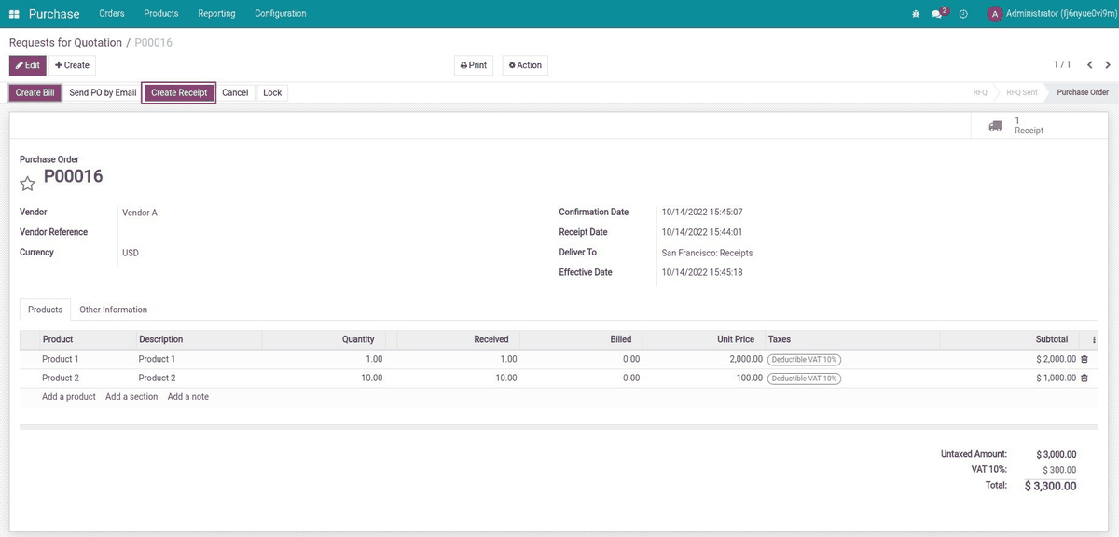Click the Lock button
This screenshot has width=1119, height=537.
click(x=272, y=92)
